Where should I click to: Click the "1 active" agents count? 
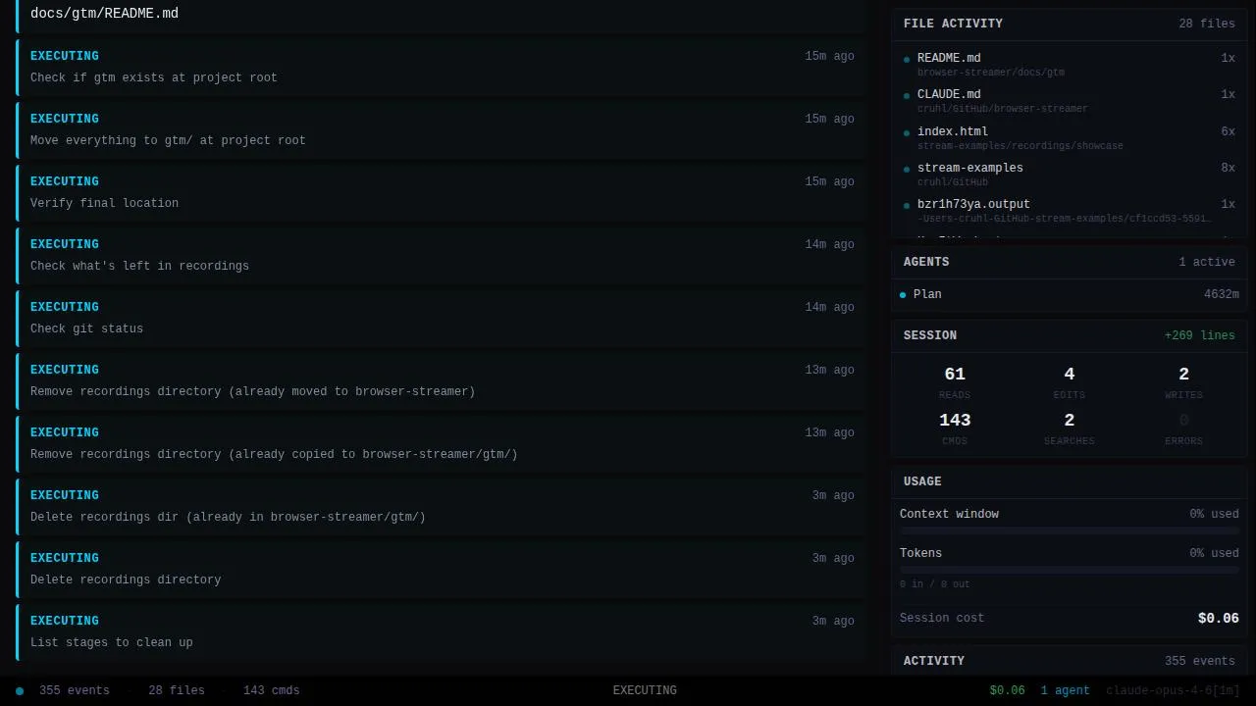[x=1207, y=262]
